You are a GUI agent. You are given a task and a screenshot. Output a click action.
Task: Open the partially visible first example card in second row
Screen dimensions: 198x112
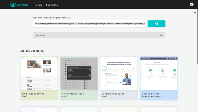pos(39,109)
